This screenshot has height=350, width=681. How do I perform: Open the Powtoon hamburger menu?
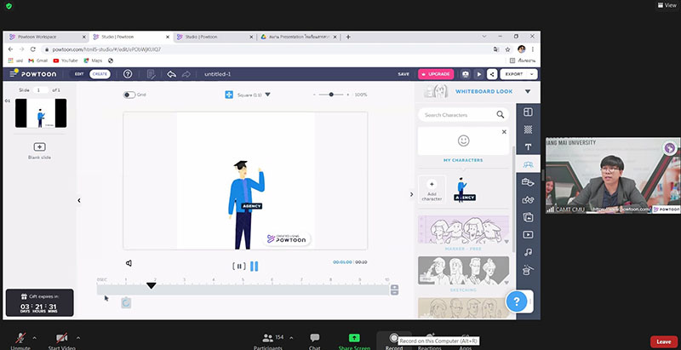[x=14, y=74]
